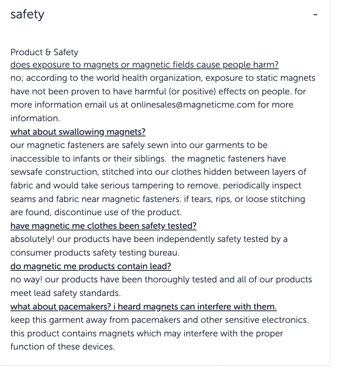
Task: Click the Product & Safety subheading
Action: tap(44, 52)
